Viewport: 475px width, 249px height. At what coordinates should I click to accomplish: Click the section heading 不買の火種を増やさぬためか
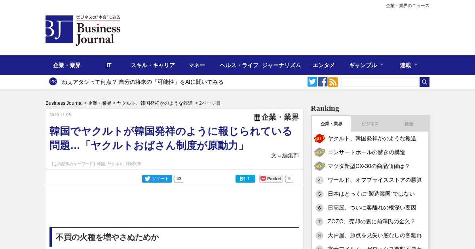107,237
